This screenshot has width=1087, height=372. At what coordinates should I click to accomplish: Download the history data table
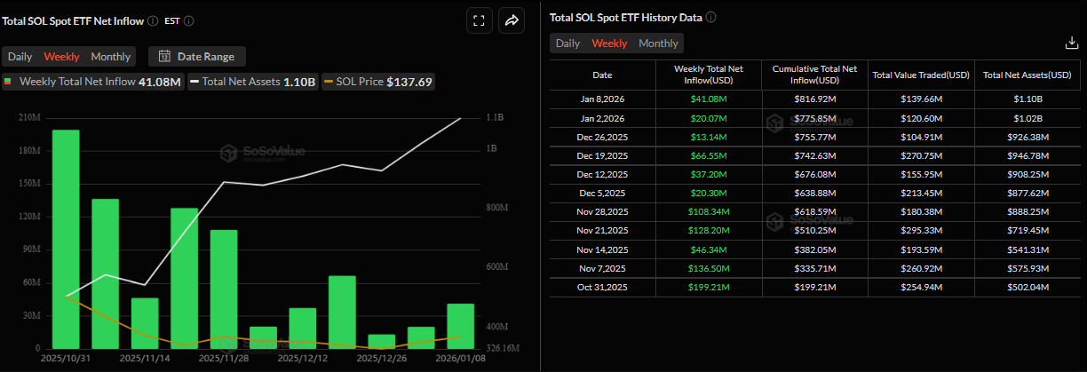click(x=1070, y=43)
